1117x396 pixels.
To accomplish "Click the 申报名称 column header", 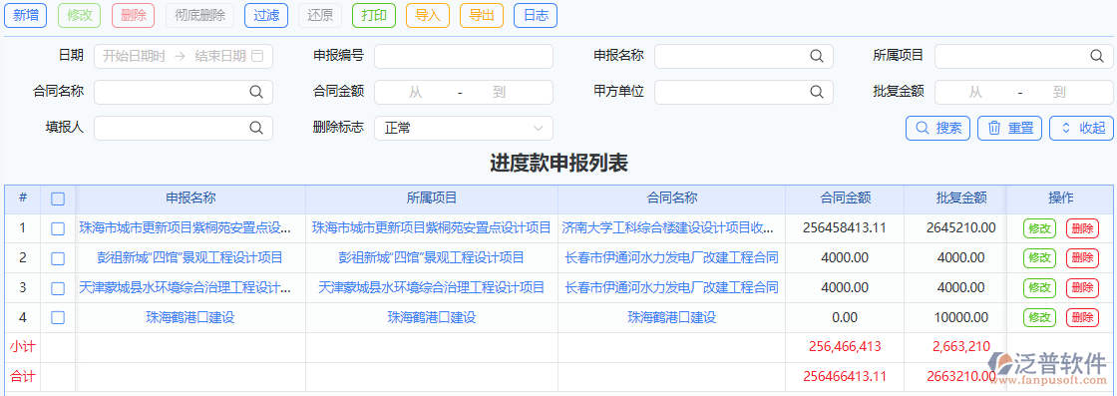I will click(190, 198).
